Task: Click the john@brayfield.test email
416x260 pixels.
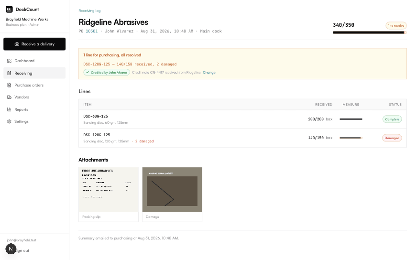Action: coord(22,240)
